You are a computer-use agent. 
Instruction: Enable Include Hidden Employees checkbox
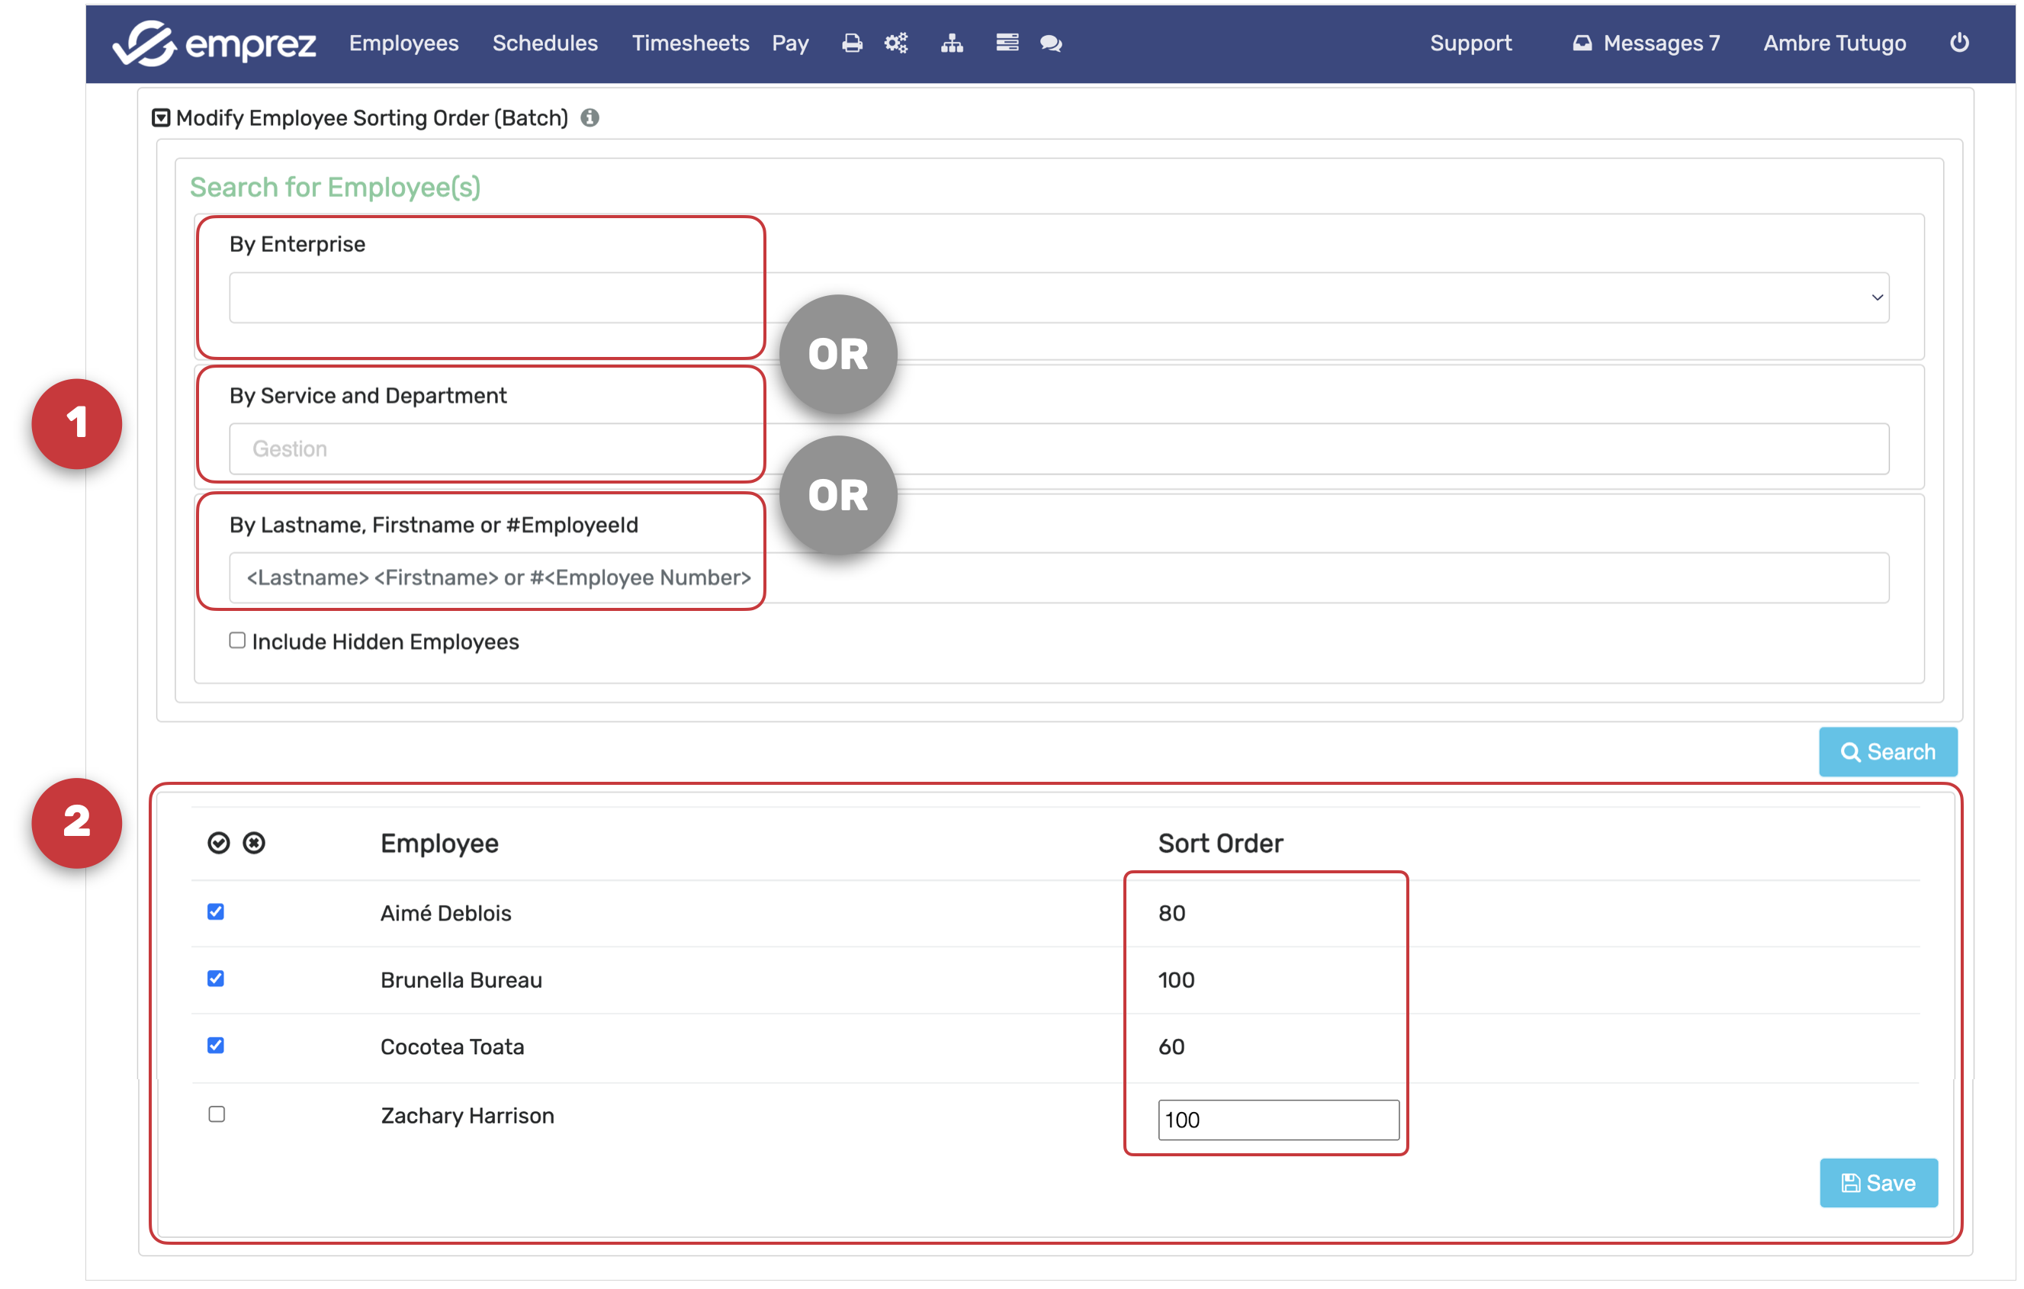[238, 641]
